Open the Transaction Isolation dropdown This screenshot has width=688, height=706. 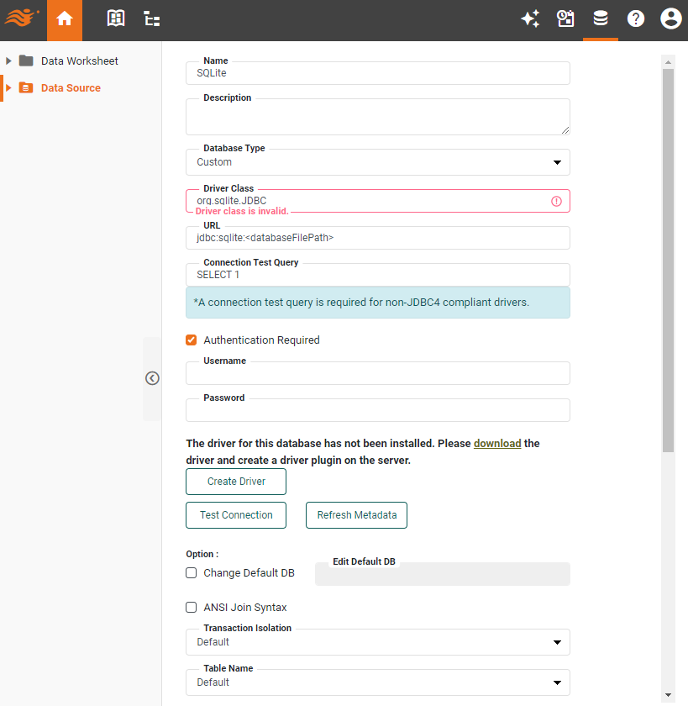pyautogui.click(x=556, y=641)
